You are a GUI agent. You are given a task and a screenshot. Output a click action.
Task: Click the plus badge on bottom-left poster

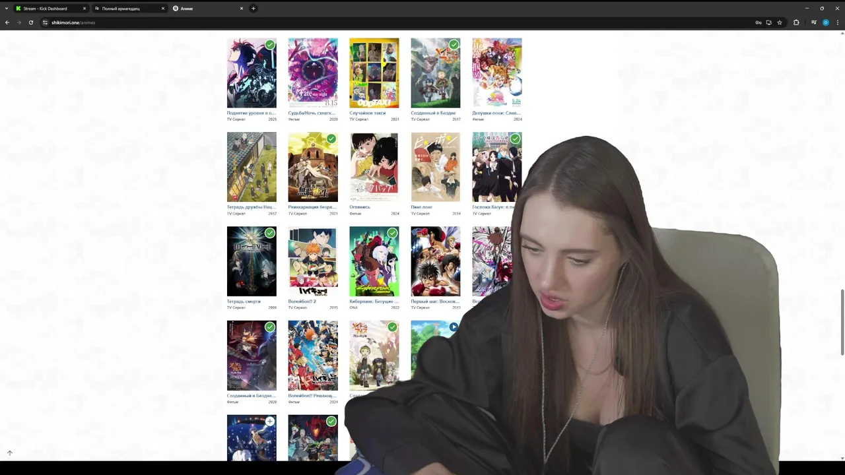[270, 421]
